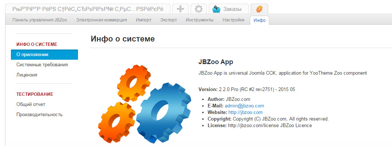Screen dimensions: 392x146
Task: Open the Производительность sidebar item
Action: pyautogui.click(x=39, y=114)
